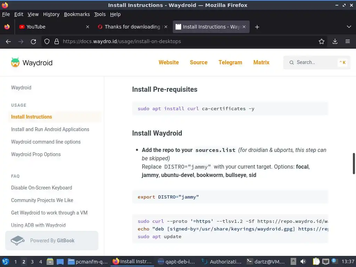Open the update notifier tray icon
Image resolution: width=356 pixels, height=267 pixels.
pos(334,261)
